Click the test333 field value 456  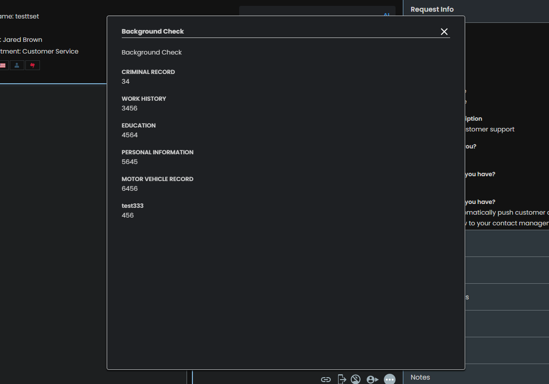tap(128, 216)
